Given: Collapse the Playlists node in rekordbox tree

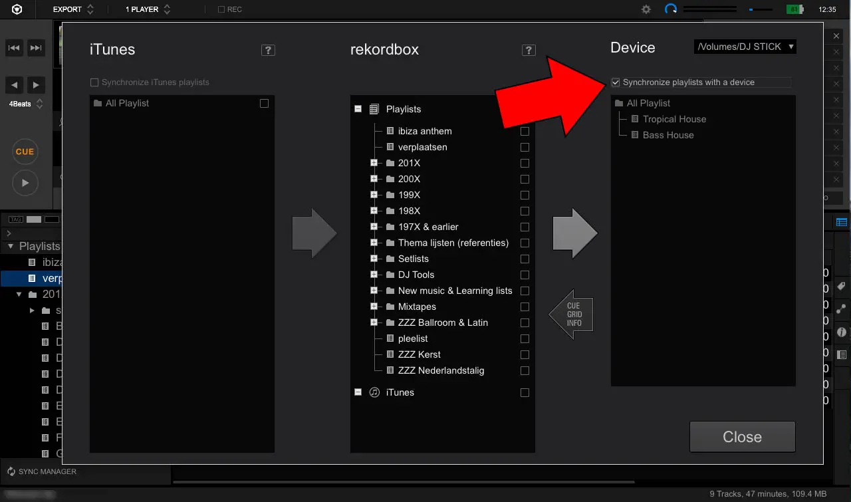Looking at the screenshot, I should (358, 108).
